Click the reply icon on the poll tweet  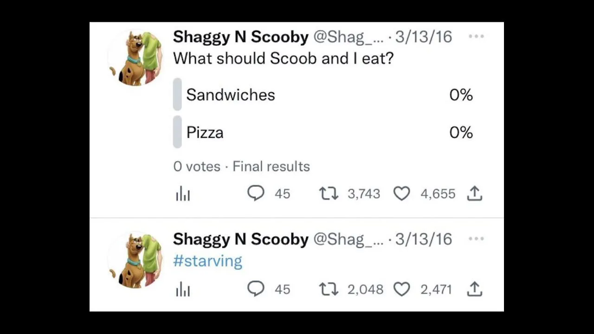click(x=256, y=193)
